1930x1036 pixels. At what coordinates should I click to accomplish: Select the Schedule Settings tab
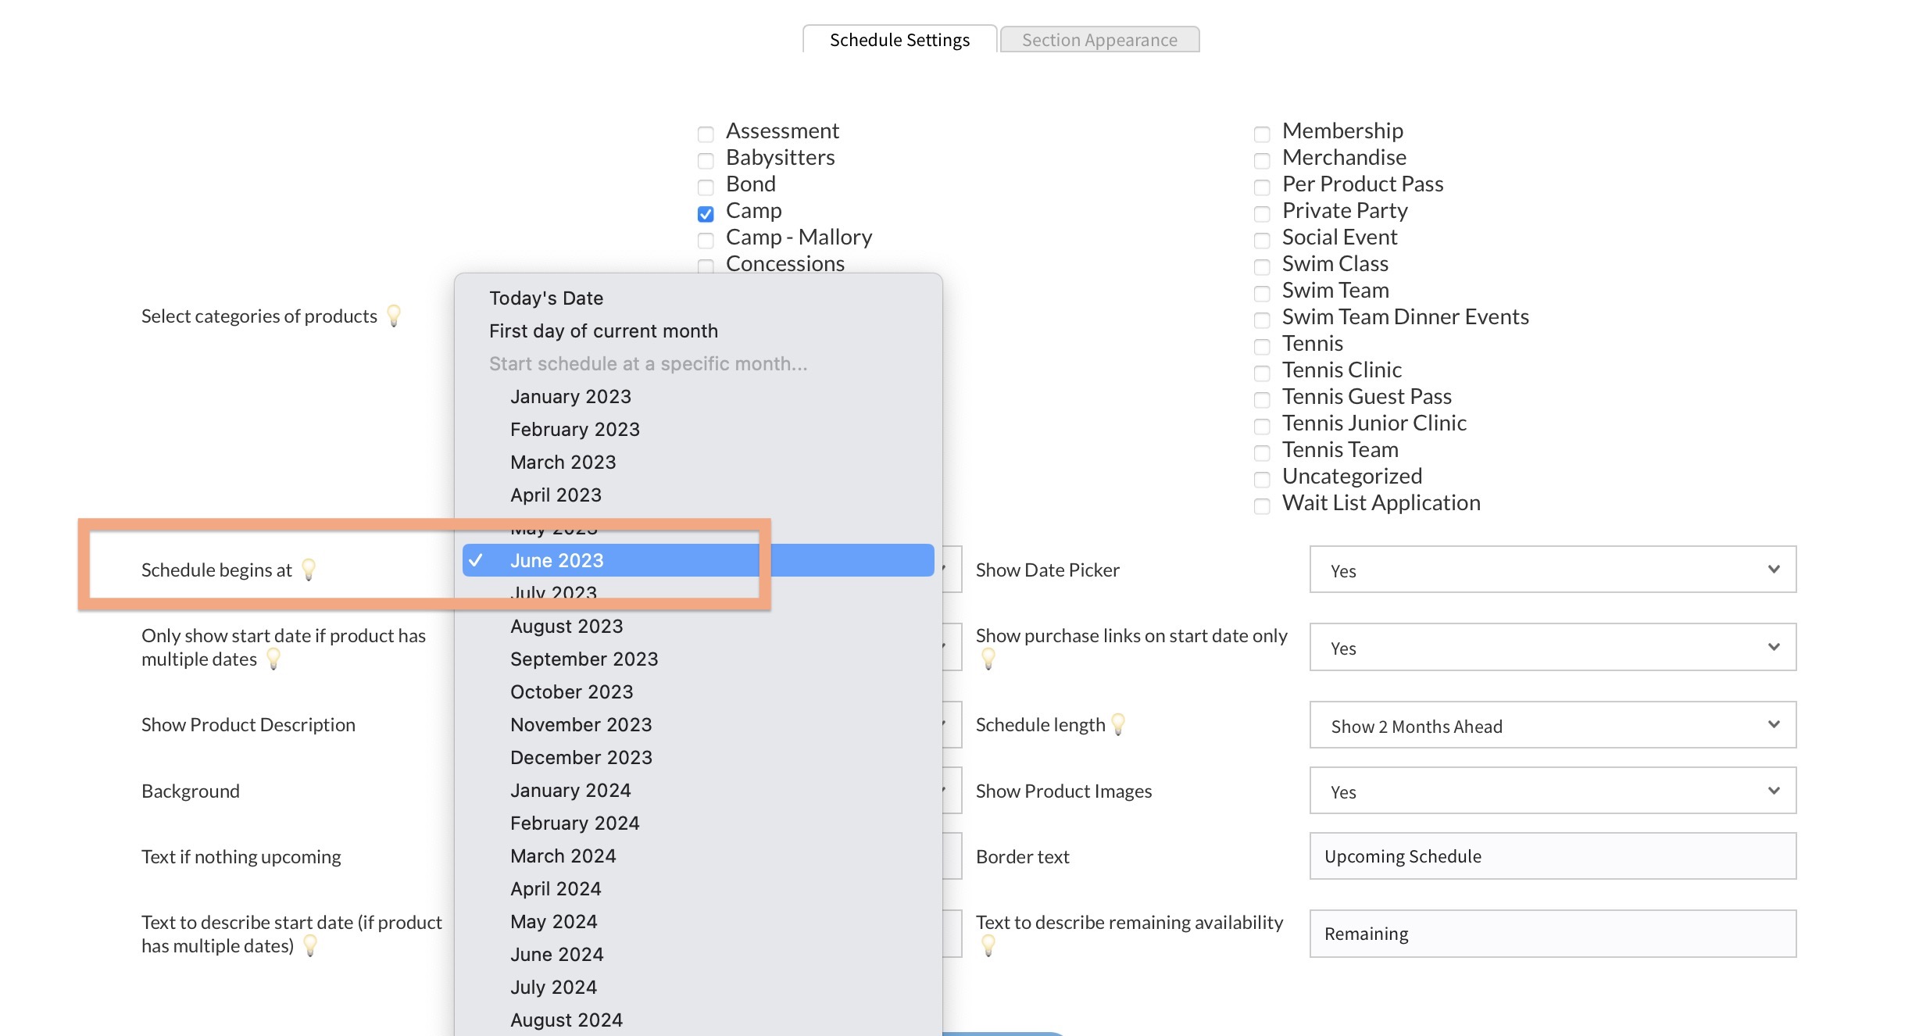899,40
